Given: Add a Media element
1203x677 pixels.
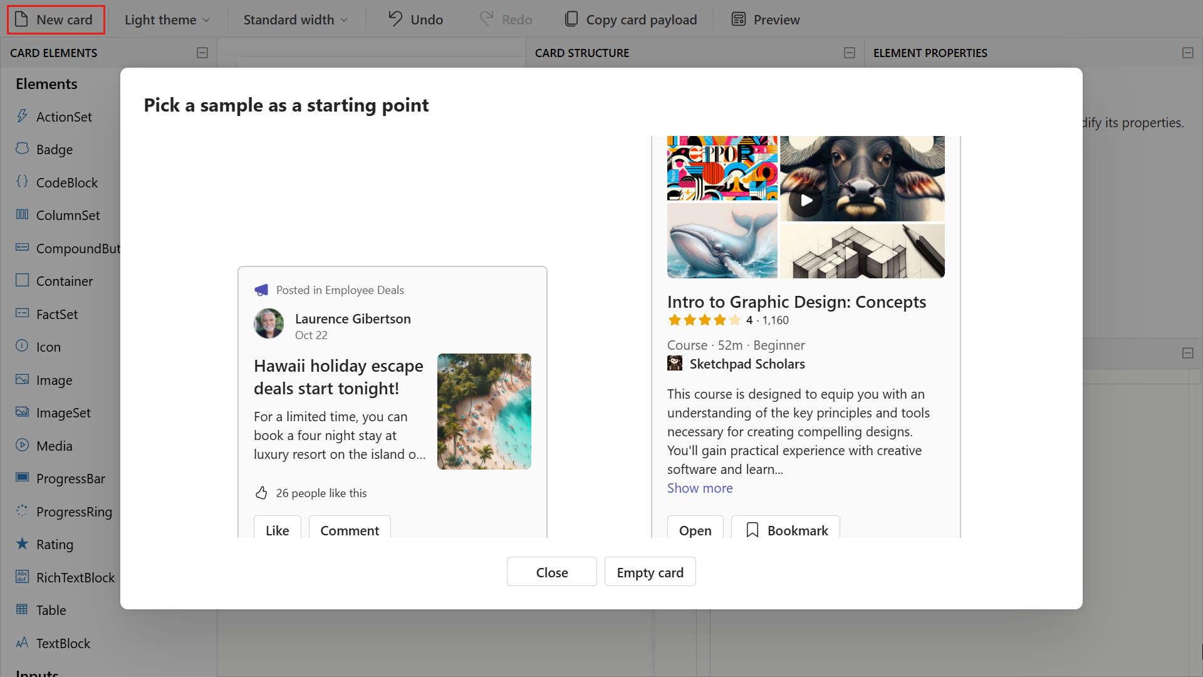Looking at the screenshot, I should click(56, 445).
